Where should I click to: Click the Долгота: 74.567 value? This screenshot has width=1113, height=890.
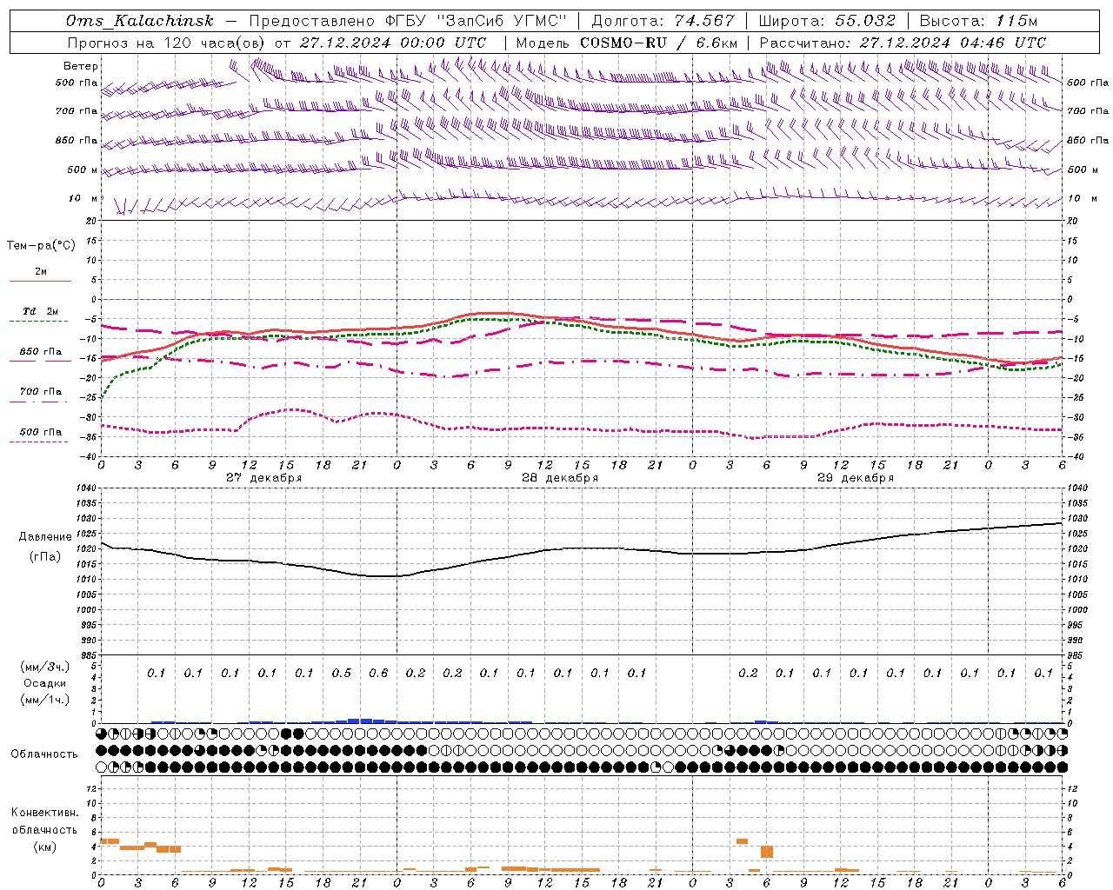click(663, 21)
